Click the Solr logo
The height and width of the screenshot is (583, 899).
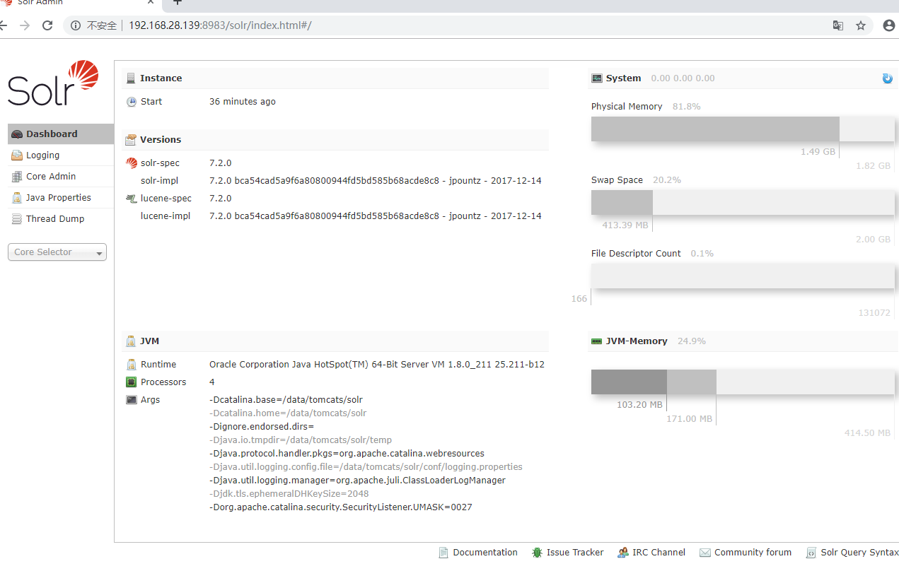click(x=53, y=83)
